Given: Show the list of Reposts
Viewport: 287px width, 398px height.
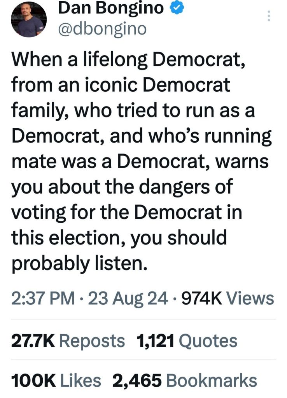Looking at the screenshot, I should [x=92, y=341].
